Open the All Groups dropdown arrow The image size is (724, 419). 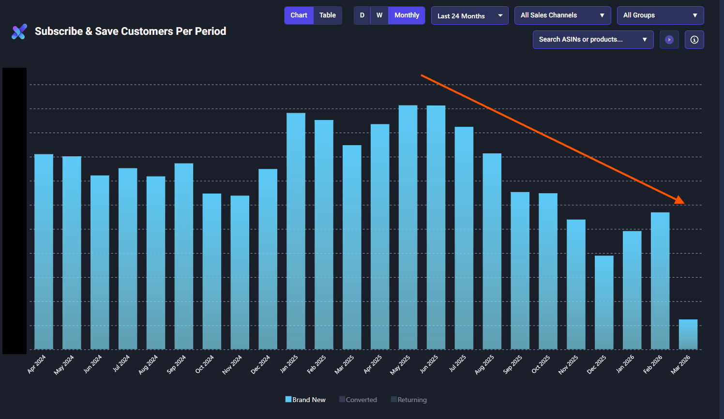(696, 15)
